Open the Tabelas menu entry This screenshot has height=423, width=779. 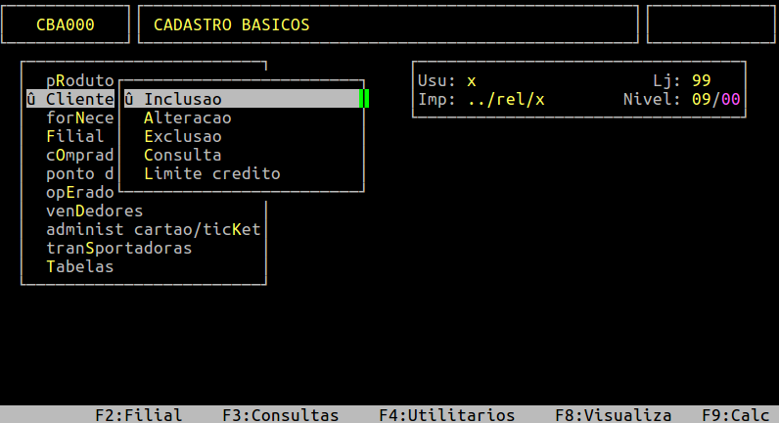80,266
